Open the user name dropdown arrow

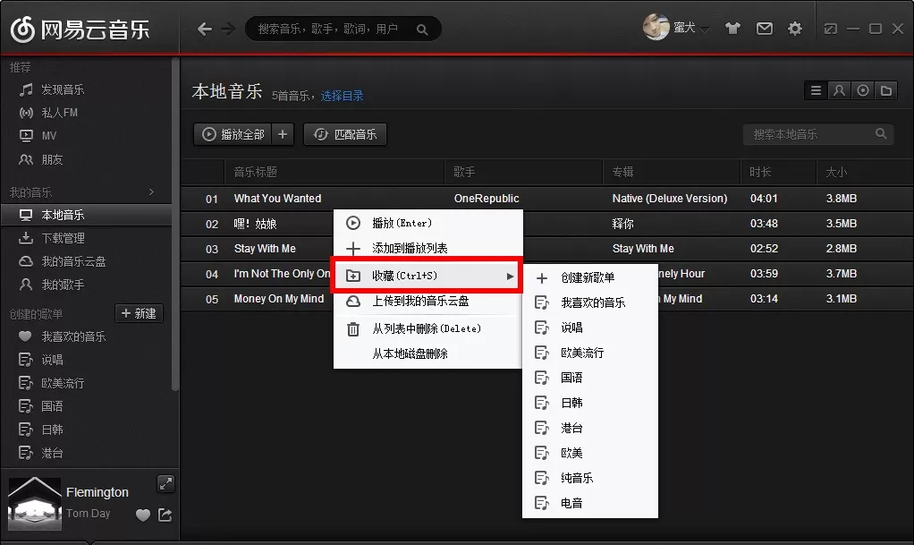pos(705,30)
